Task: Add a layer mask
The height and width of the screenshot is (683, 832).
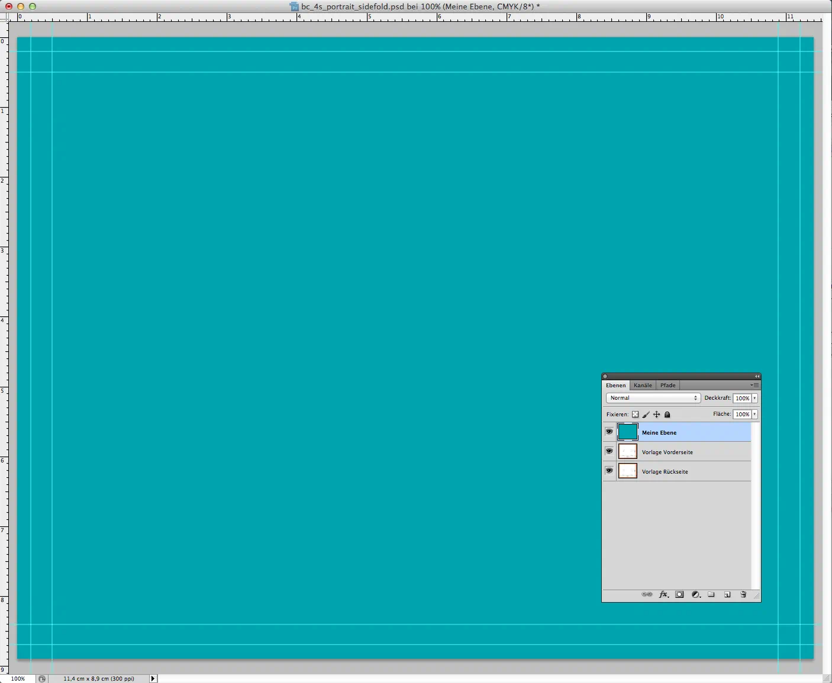Action: click(x=679, y=594)
